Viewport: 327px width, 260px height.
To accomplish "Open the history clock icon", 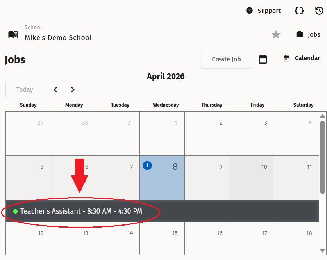I will point(319,11).
